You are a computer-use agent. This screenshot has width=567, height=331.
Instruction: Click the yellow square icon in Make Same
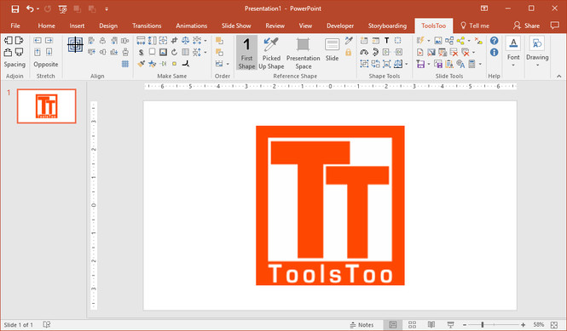[x=174, y=64]
